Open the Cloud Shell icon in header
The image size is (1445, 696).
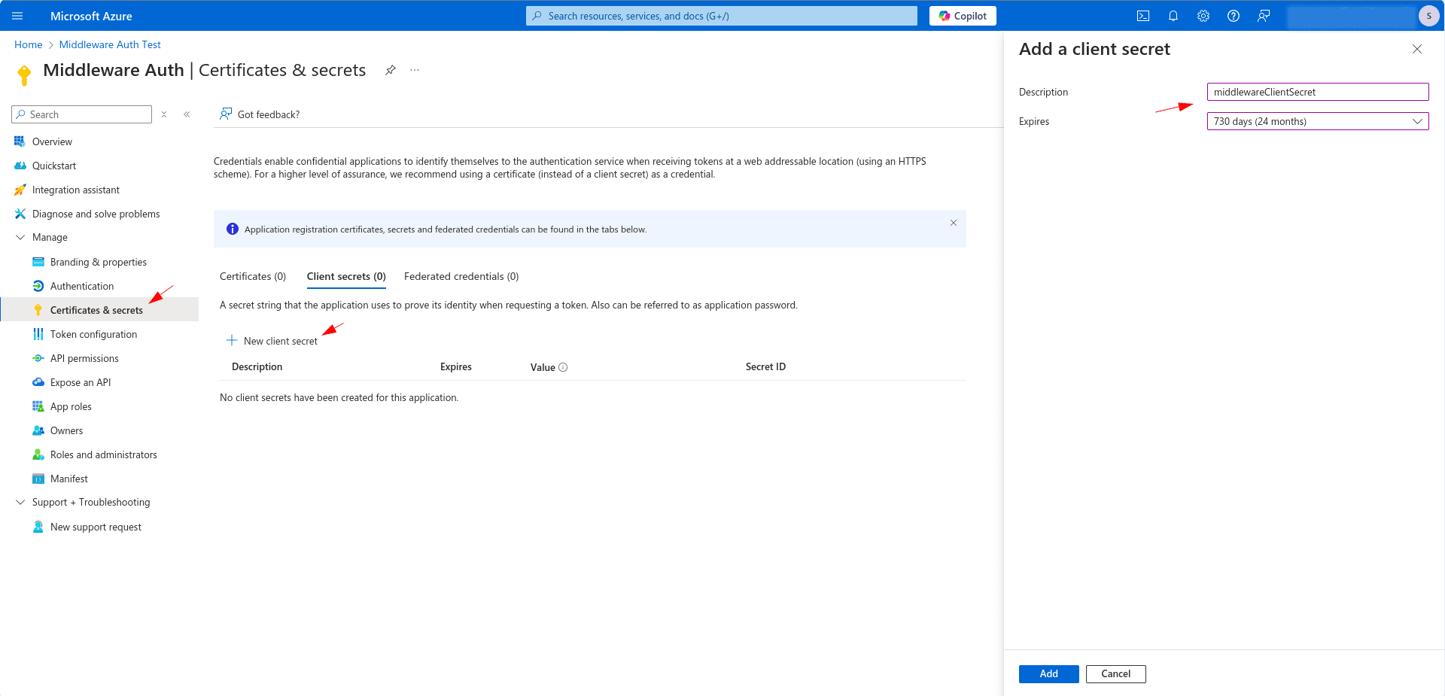(x=1142, y=16)
